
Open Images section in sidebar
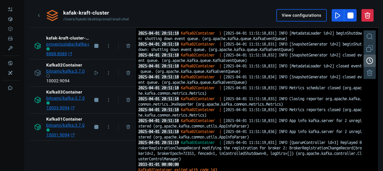pos(10,29)
